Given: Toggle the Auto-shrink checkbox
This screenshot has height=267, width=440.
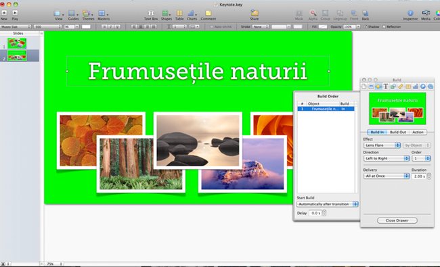Looking at the screenshot, I should 212,26.
